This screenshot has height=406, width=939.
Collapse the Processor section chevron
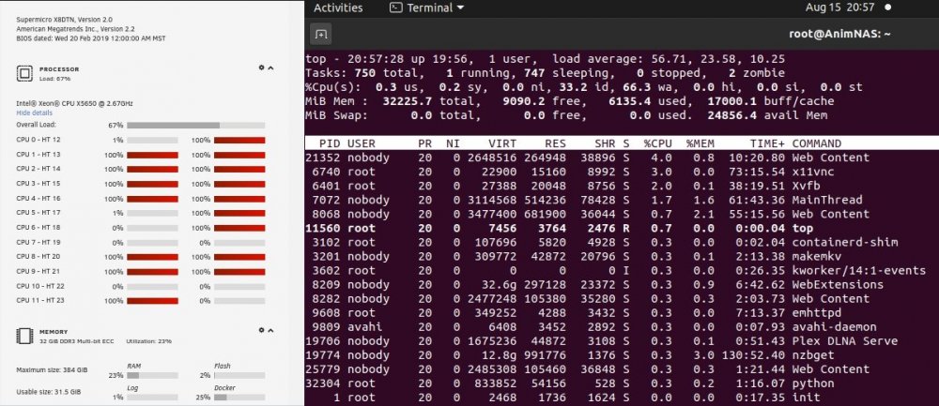tap(270, 68)
